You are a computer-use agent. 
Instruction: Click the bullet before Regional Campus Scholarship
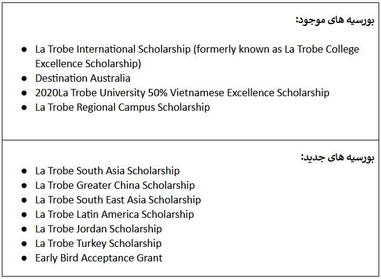[x=24, y=108]
